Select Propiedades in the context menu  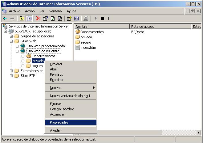[59, 122]
